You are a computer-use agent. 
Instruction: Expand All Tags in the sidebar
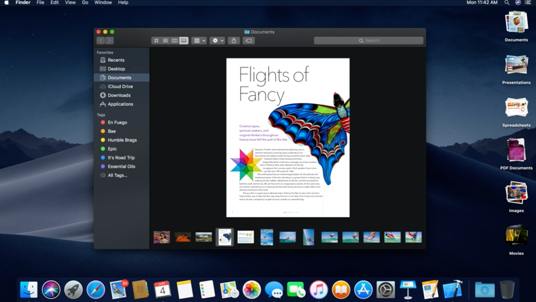pyautogui.click(x=117, y=175)
